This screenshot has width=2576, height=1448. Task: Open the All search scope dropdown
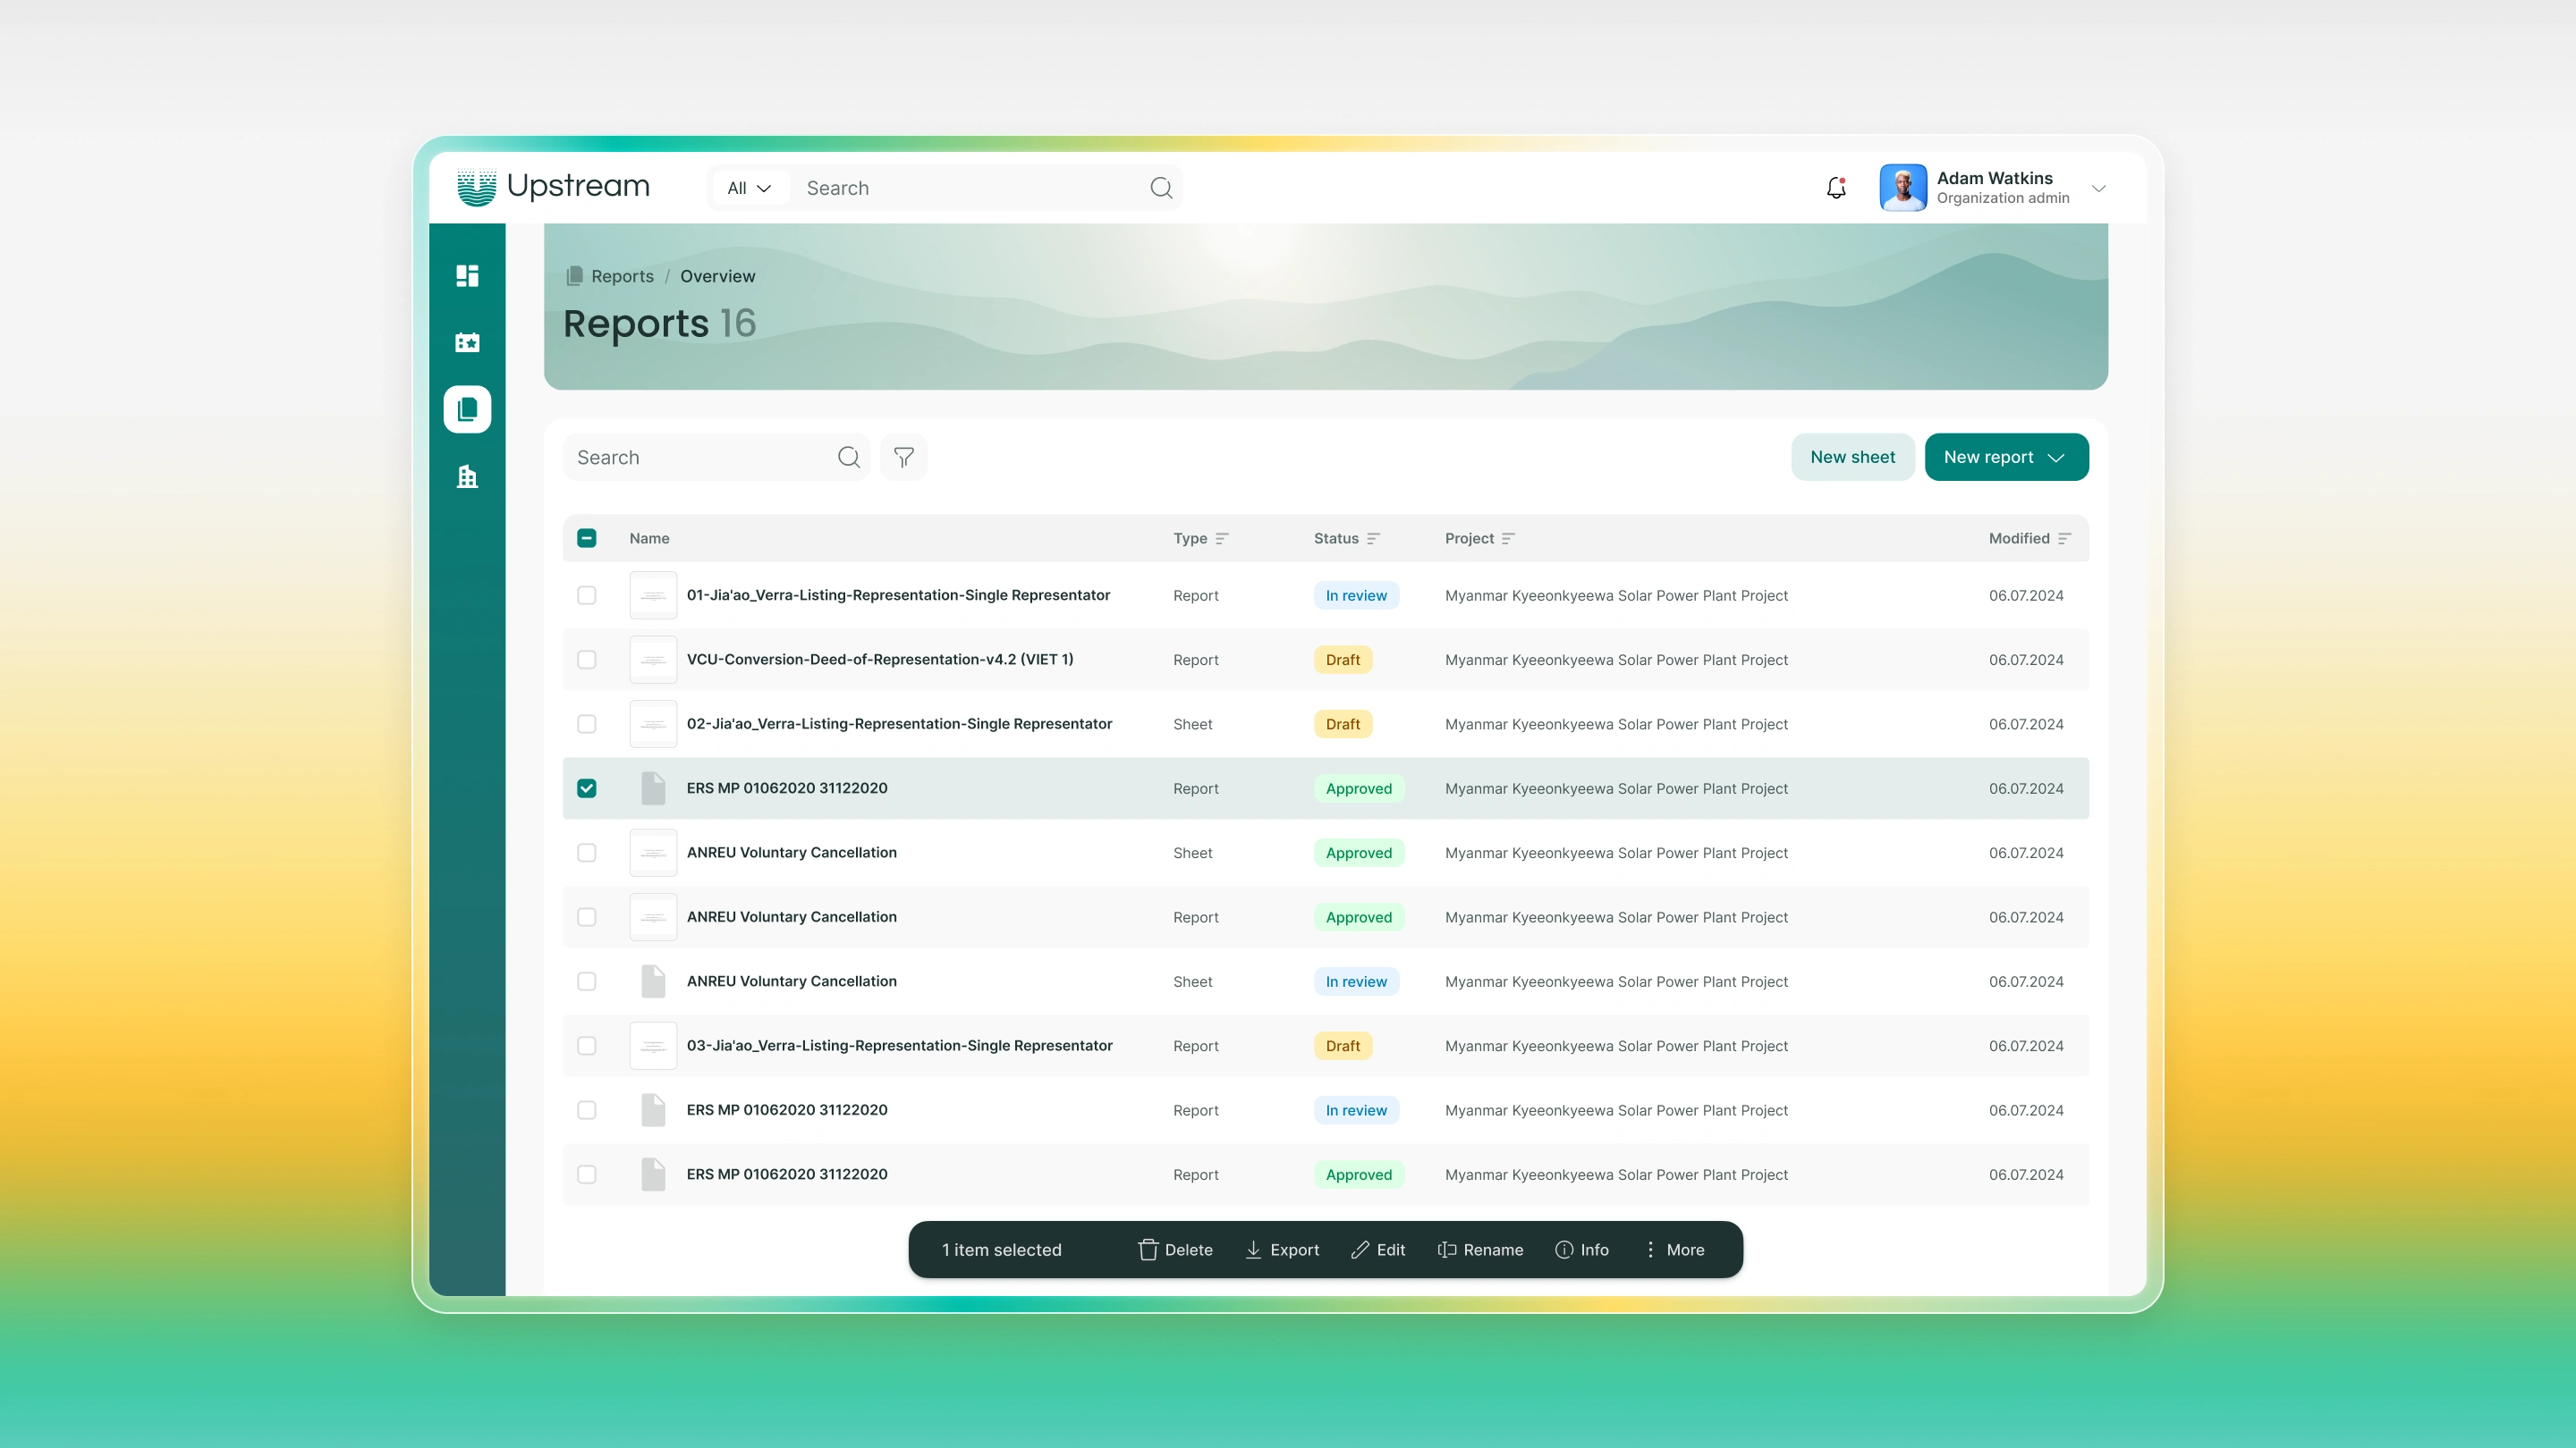click(x=749, y=188)
